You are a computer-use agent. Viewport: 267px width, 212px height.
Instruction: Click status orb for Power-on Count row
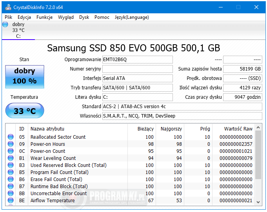(x=11, y=151)
